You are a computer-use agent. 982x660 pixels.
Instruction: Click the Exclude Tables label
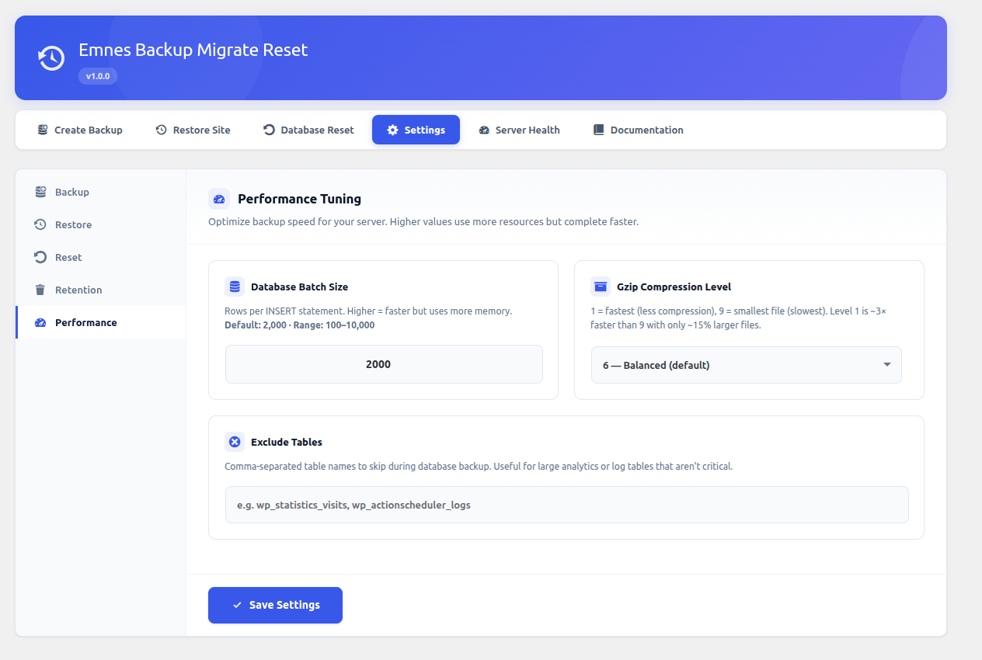pyautogui.click(x=287, y=442)
